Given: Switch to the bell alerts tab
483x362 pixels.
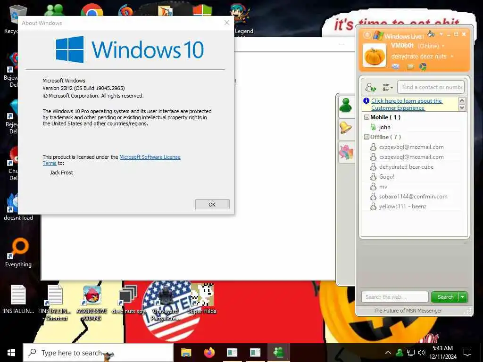Looking at the screenshot, I should coord(346,128).
